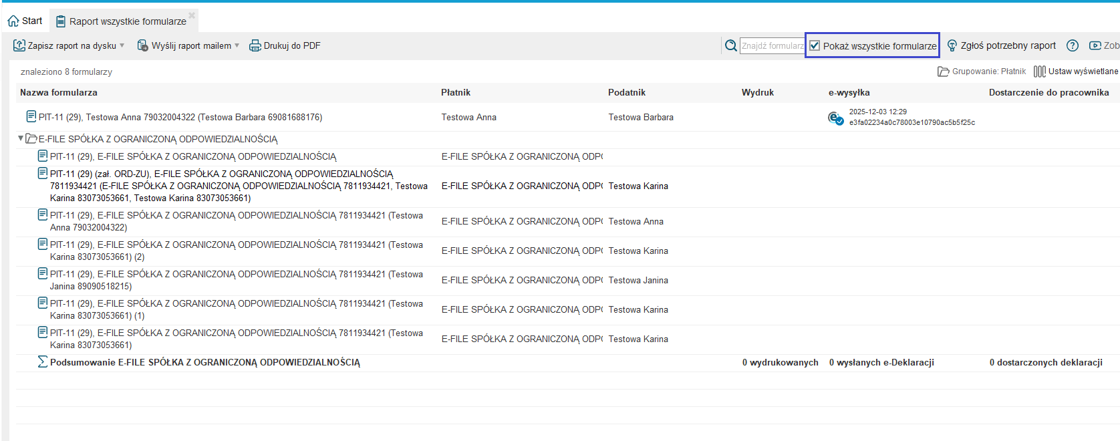Sort by the Nazwa formularza column header
Screen dimensions: 1120x441
59,92
